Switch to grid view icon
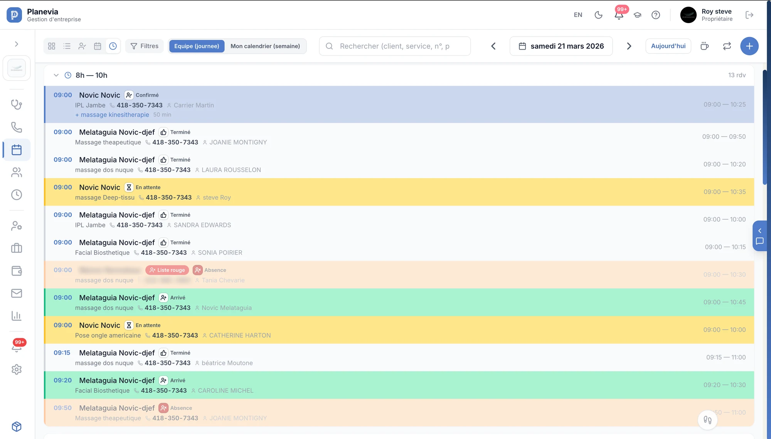The image size is (771, 439). click(52, 46)
